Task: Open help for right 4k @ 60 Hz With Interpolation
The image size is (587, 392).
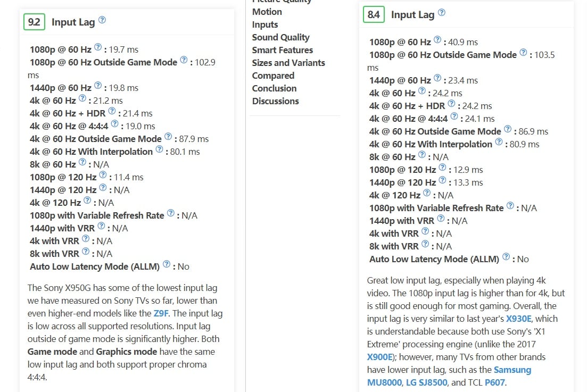Action: coord(499,142)
